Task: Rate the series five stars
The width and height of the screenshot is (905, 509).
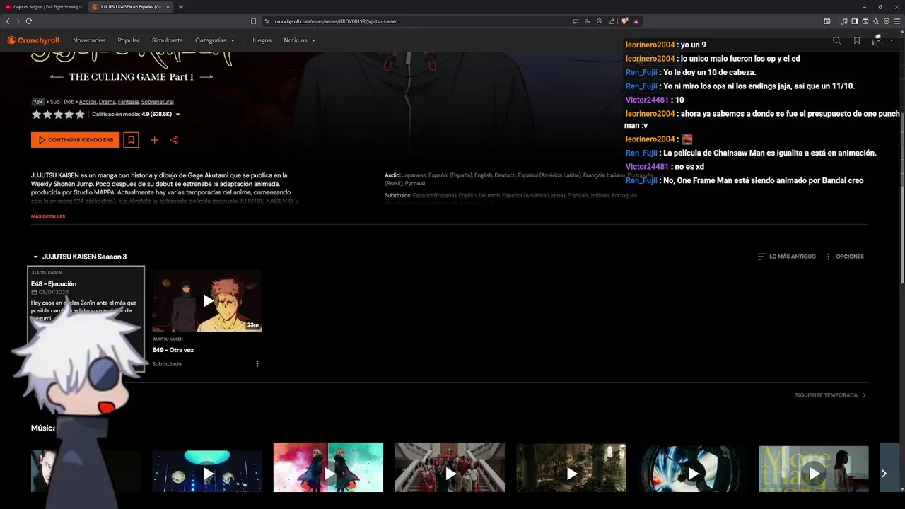Action: point(80,114)
